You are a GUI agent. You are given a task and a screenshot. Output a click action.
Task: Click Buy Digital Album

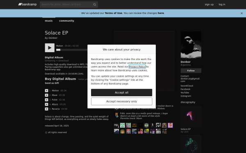[60, 79]
